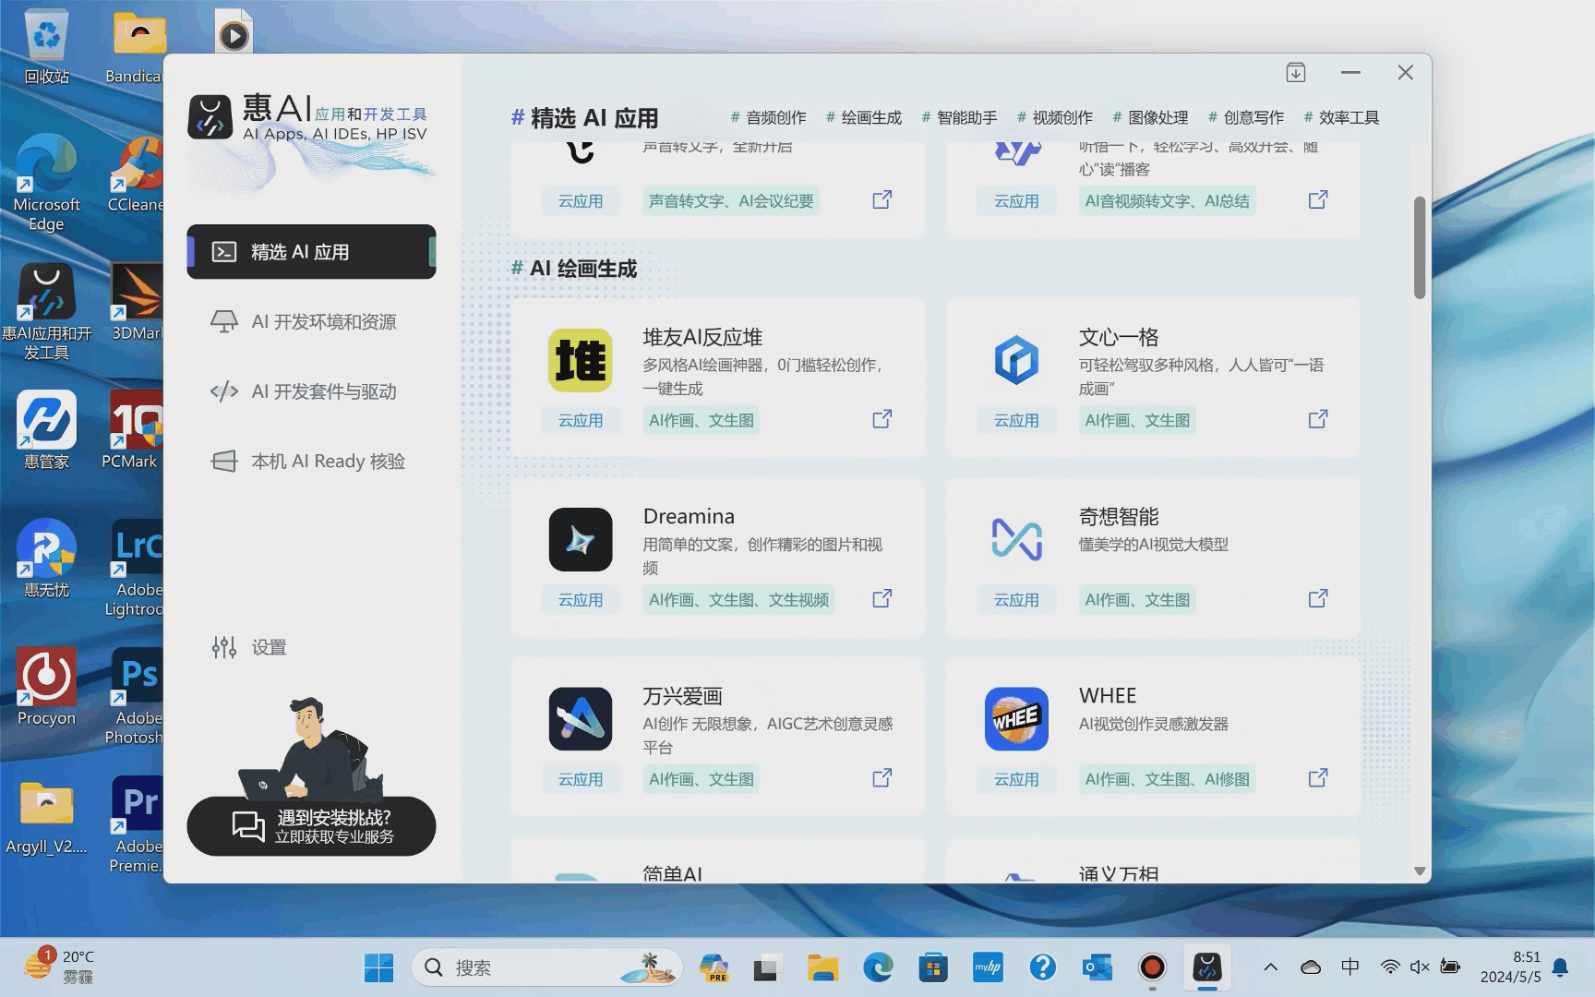Jump to # 绘画生成 category
This screenshot has width=1595, height=997.
[864, 117]
